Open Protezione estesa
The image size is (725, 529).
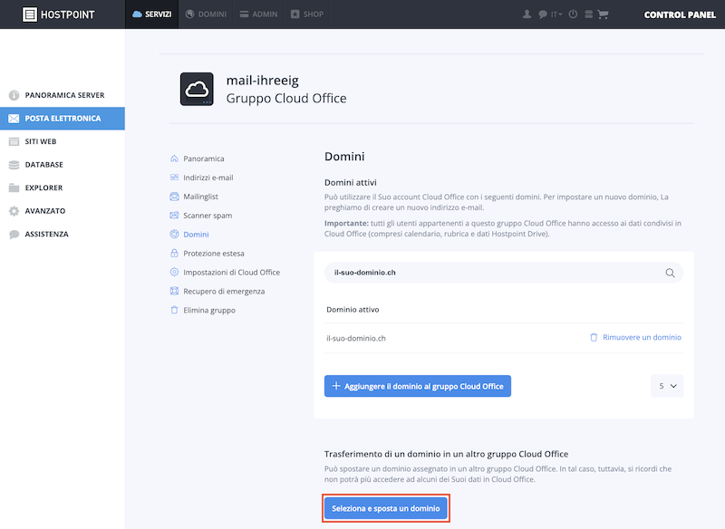point(208,254)
